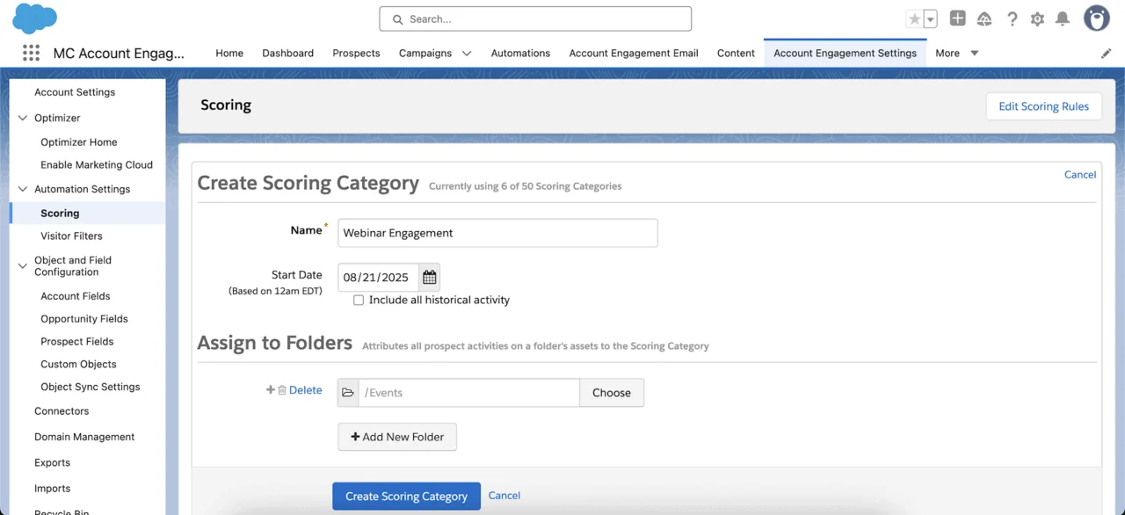Viewport: 1125px width, 515px height.
Task: Open the global actions plus icon
Action: (x=958, y=18)
